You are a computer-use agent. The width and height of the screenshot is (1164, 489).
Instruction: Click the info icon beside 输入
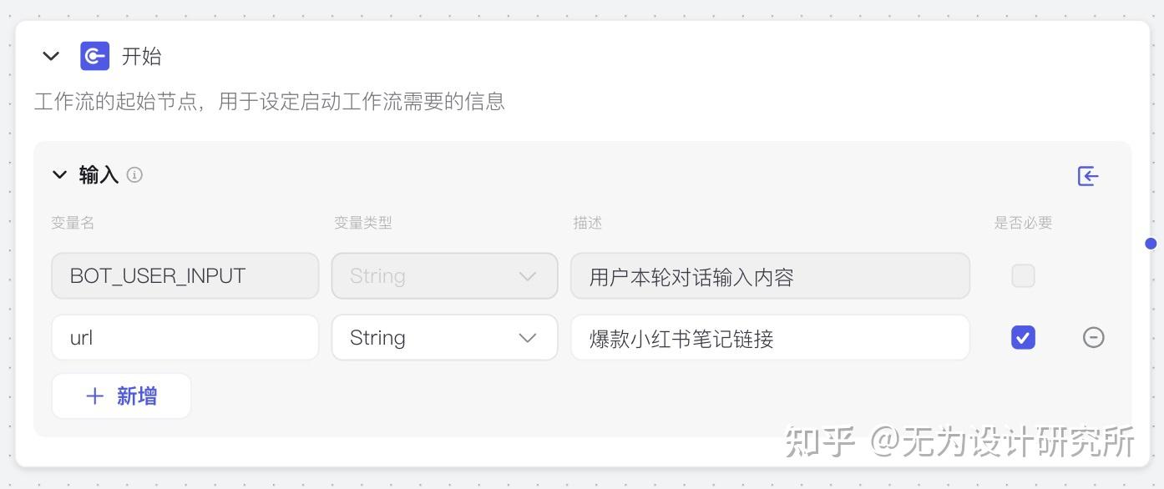pos(134,175)
